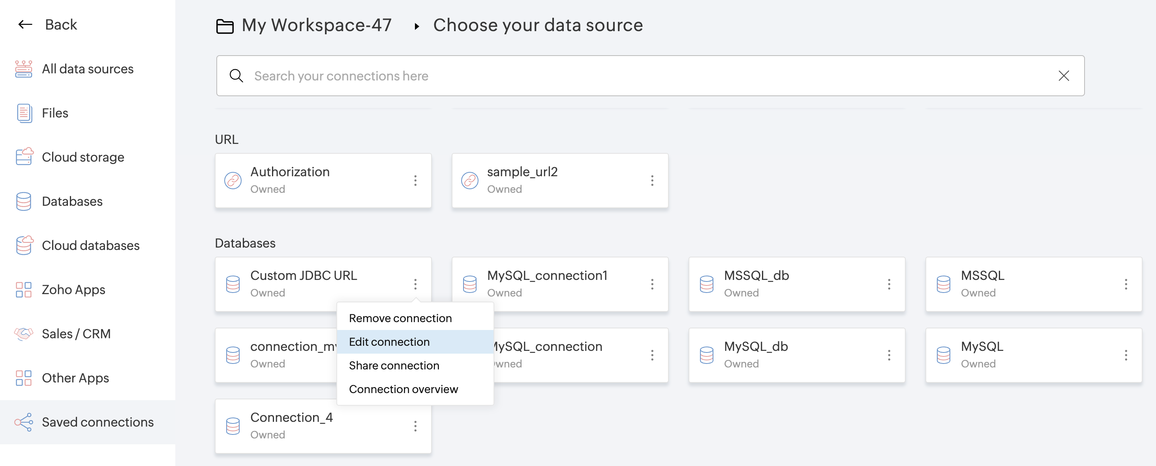
Task: Open the Sales / CRM category
Action: click(76, 334)
